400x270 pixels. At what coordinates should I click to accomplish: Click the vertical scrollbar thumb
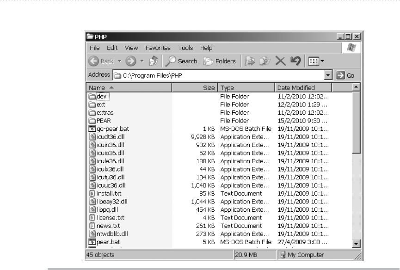(356, 123)
